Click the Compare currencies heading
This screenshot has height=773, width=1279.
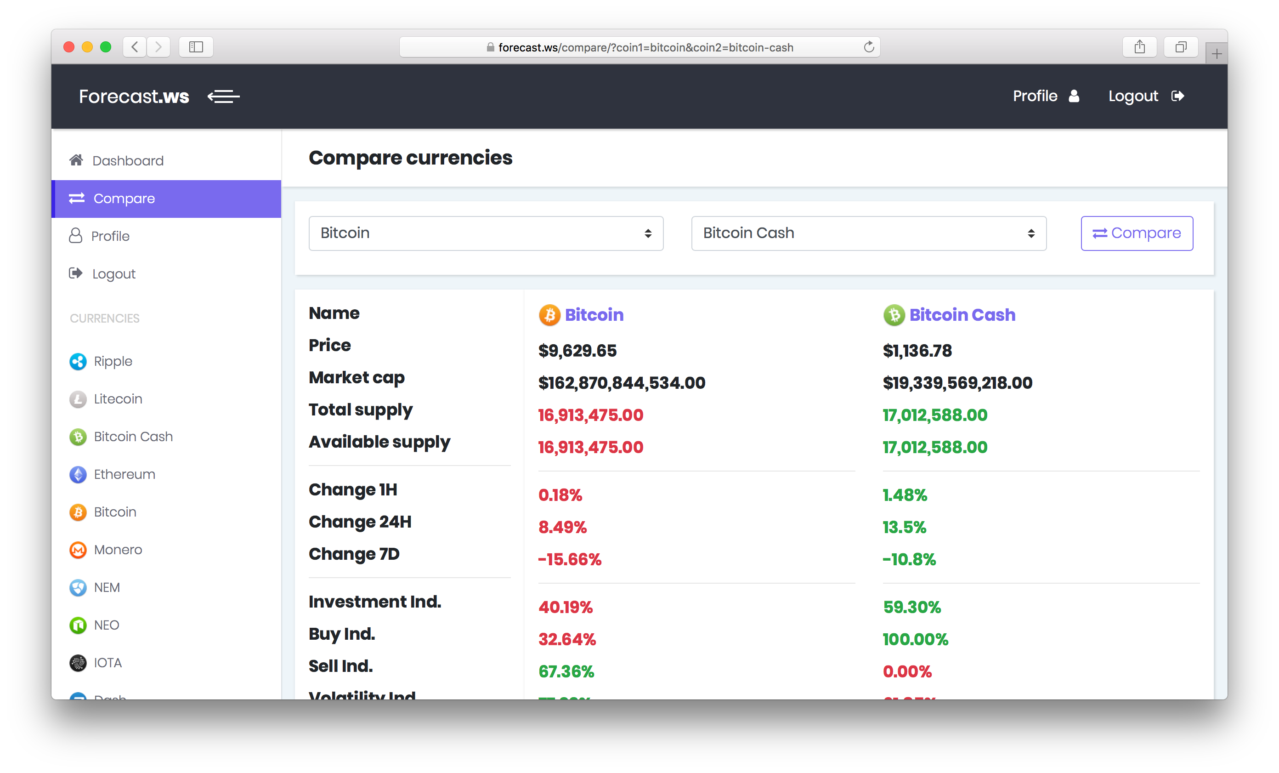(x=410, y=158)
